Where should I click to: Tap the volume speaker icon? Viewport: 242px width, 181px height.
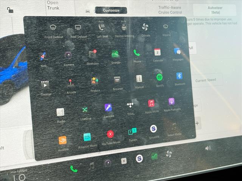(x=208, y=148)
